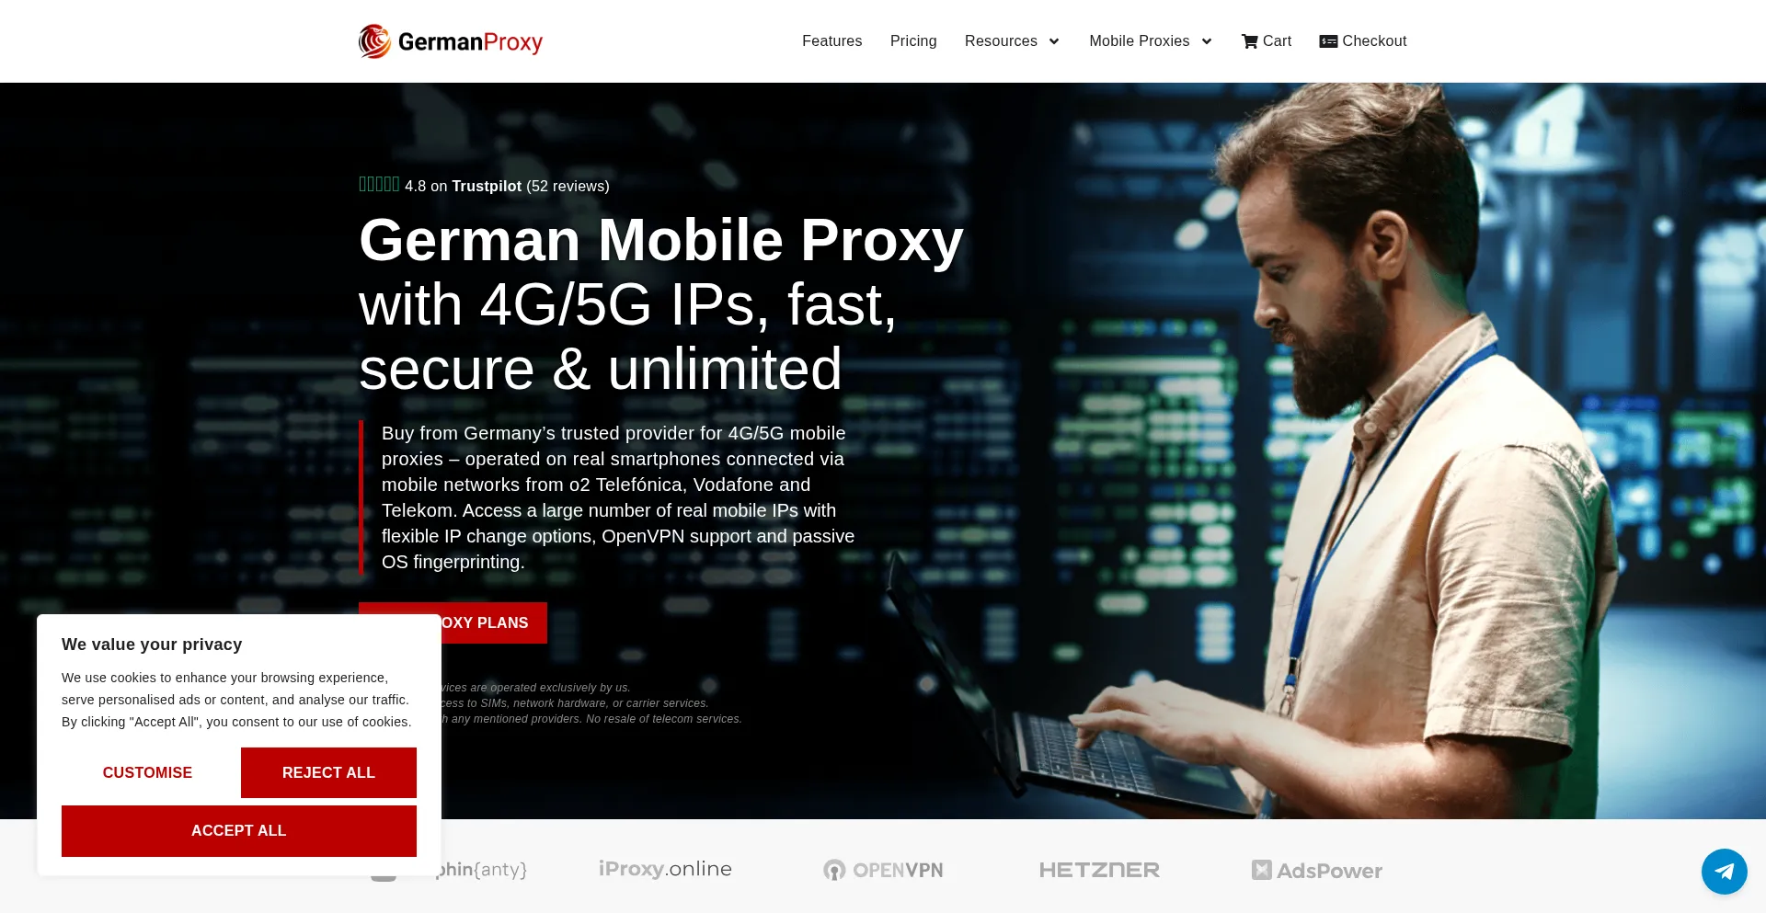Accept all cookies
This screenshot has height=913, width=1766.
tap(239, 831)
